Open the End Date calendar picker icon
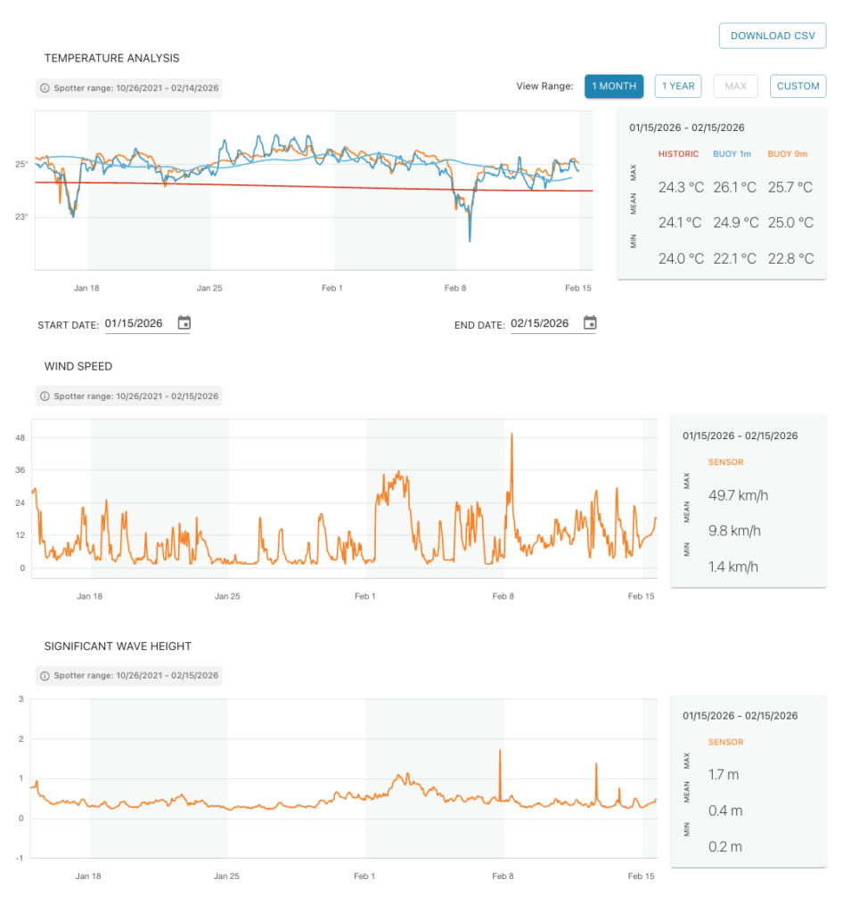 pyautogui.click(x=590, y=323)
